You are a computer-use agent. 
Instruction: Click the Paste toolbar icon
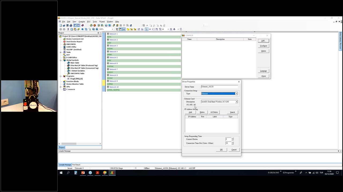(x=75, y=29)
